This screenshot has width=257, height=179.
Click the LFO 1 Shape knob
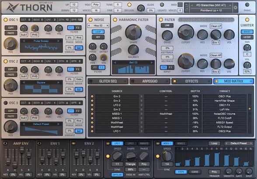(131, 156)
